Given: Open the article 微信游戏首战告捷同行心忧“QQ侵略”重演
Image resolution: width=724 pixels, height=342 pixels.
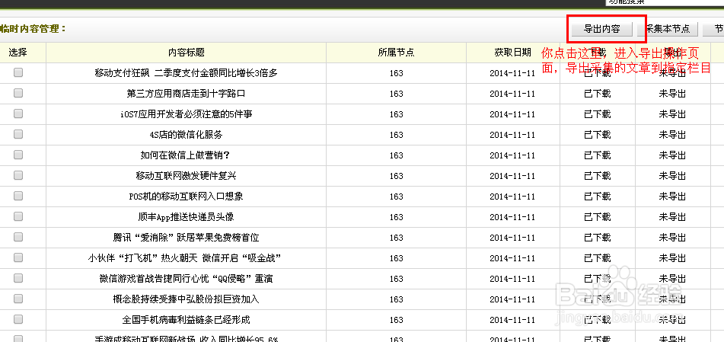Looking at the screenshot, I should click(x=186, y=279).
